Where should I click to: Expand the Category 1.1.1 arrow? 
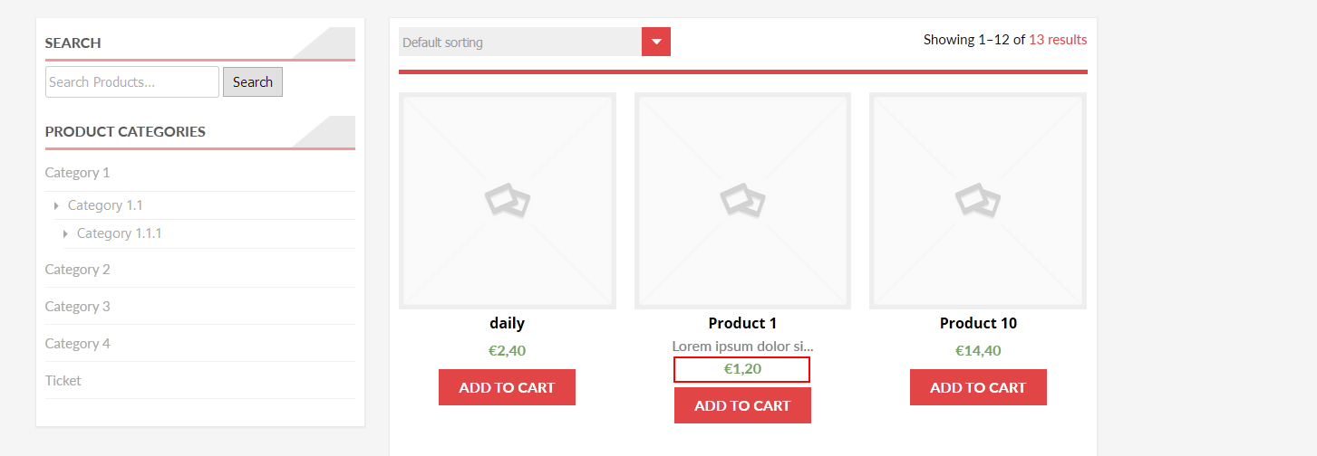pyautogui.click(x=65, y=233)
